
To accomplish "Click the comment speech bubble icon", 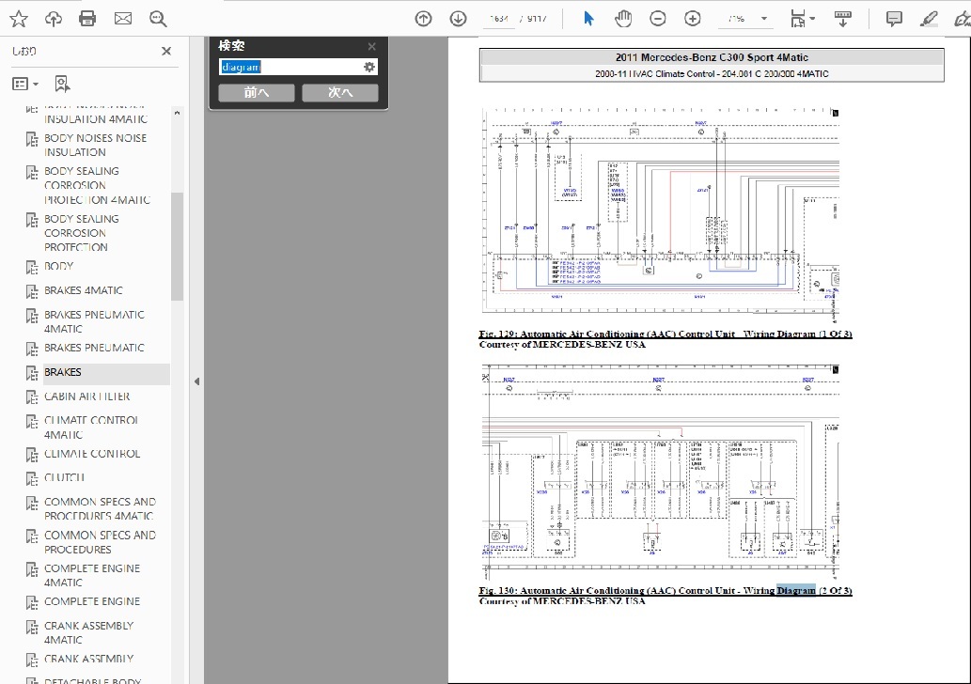I will (x=894, y=19).
